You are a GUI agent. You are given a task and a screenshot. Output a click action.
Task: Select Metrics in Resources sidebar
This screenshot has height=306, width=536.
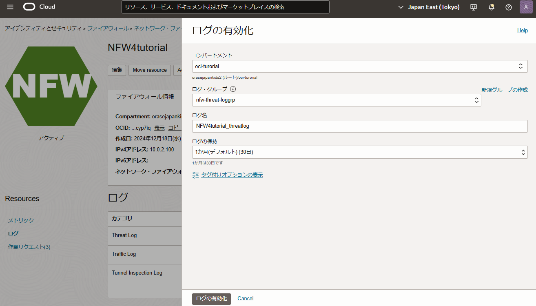[x=21, y=220]
